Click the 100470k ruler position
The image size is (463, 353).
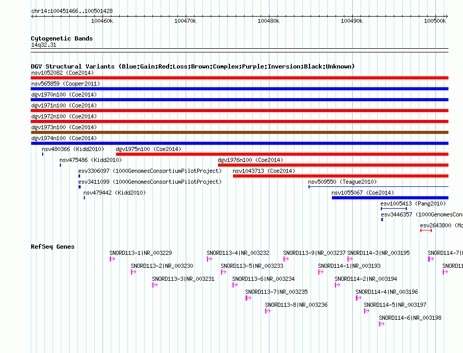click(185, 21)
